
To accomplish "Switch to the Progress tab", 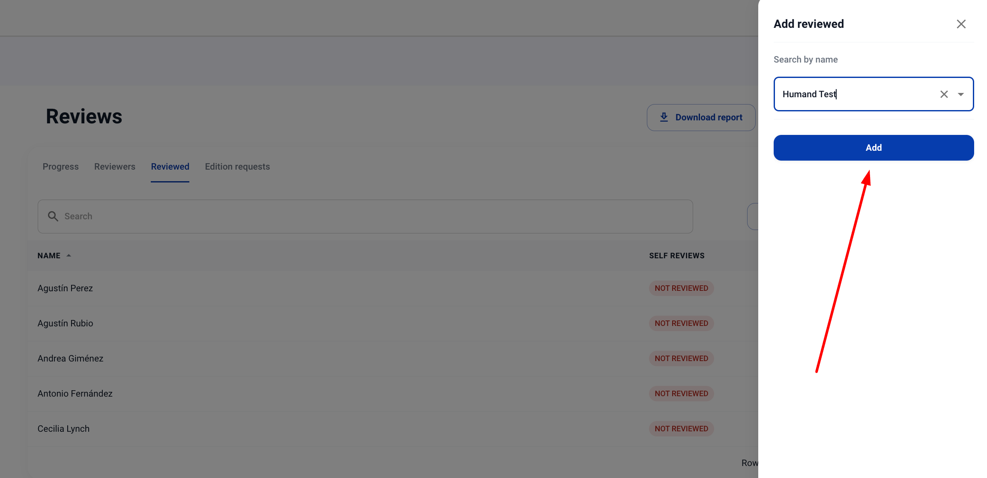I will (x=60, y=167).
